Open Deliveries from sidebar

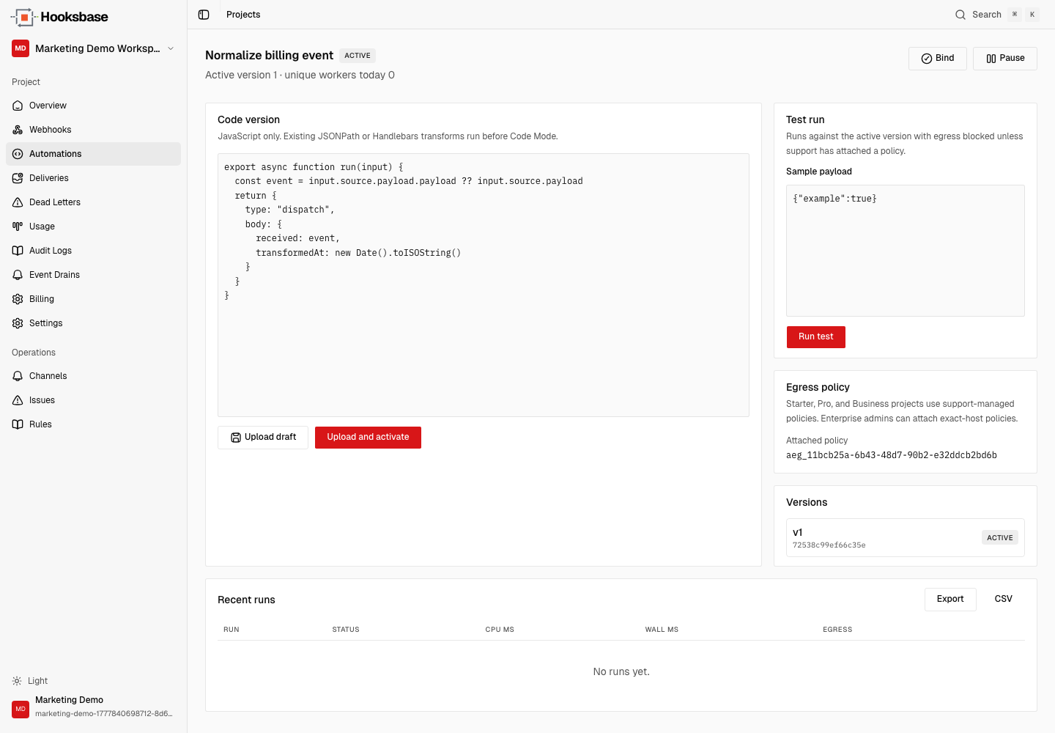coord(93,178)
